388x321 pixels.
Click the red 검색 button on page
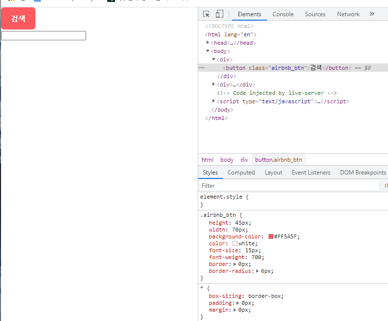click(x=18, y=19)
